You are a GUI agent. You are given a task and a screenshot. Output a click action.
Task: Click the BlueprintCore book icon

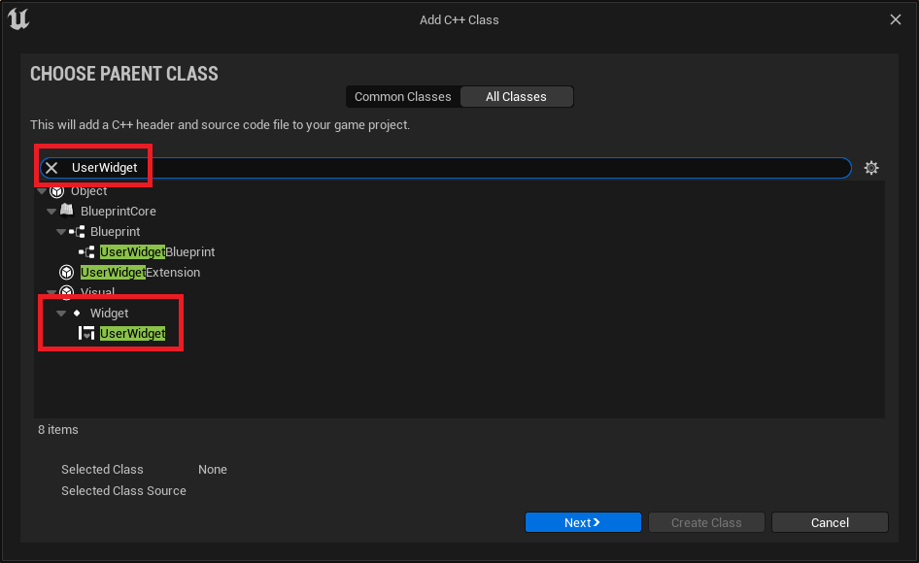67,210
